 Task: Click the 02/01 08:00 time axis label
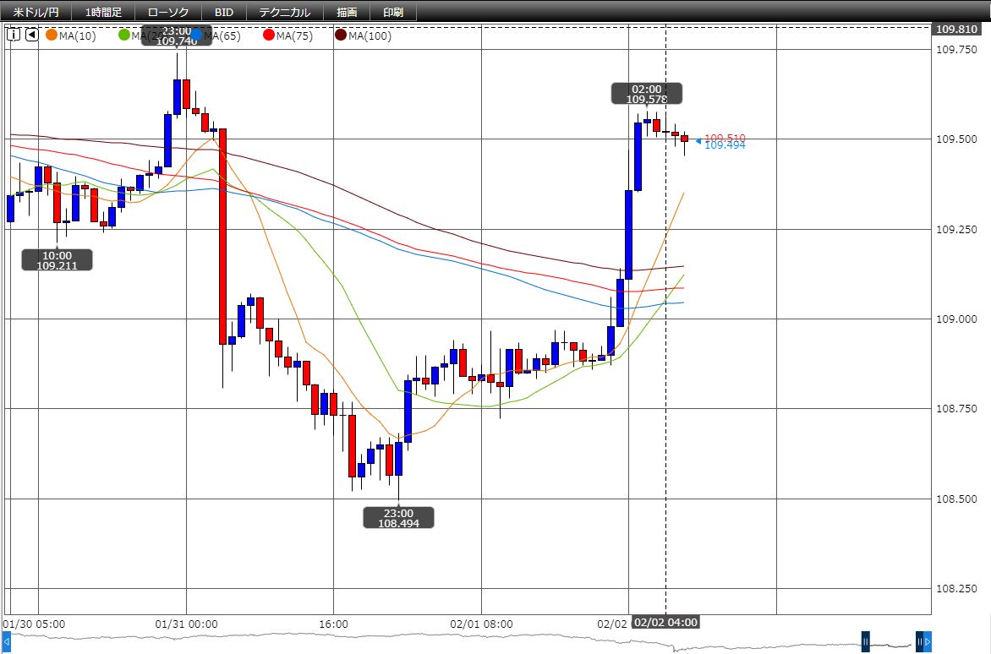[482, 624]
